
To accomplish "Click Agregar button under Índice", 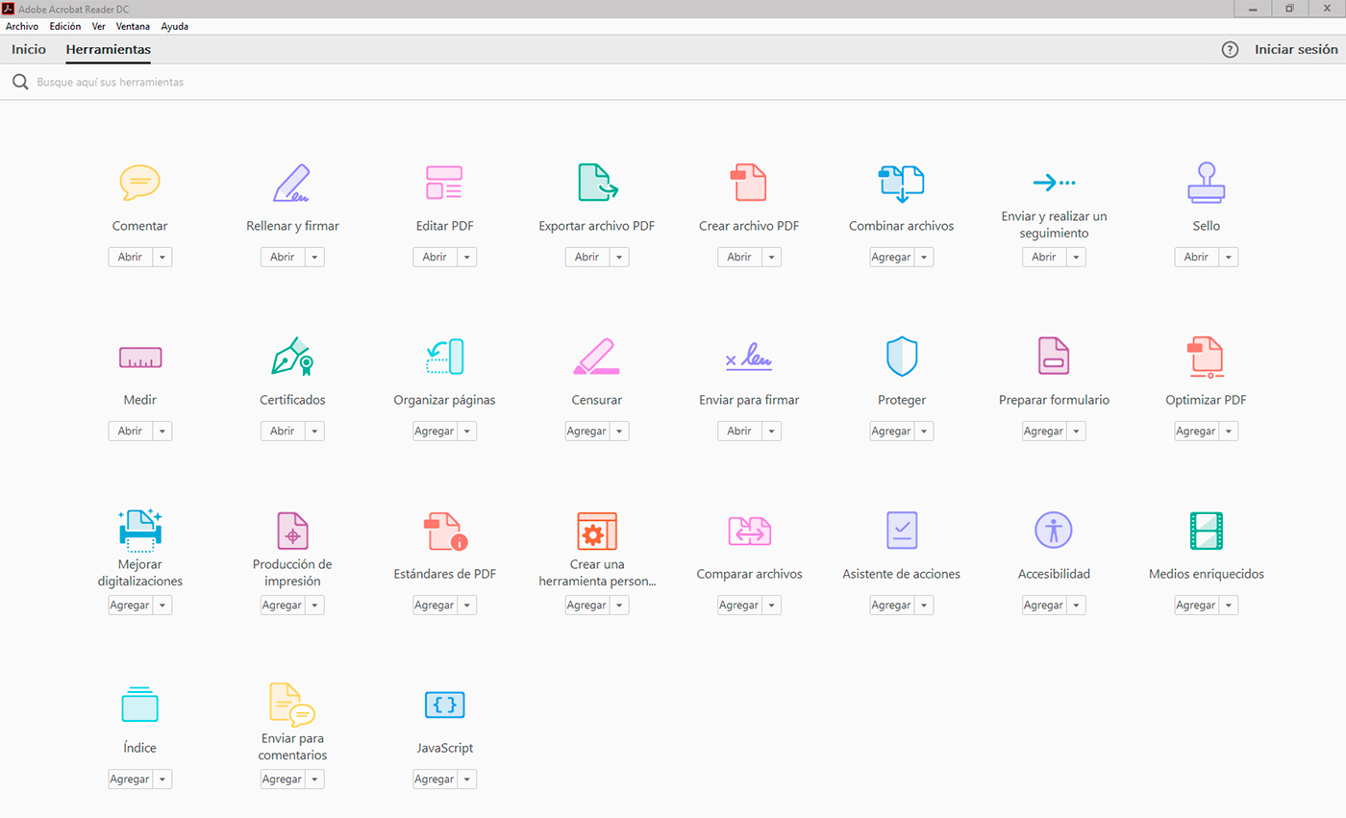I will (130, 780).
